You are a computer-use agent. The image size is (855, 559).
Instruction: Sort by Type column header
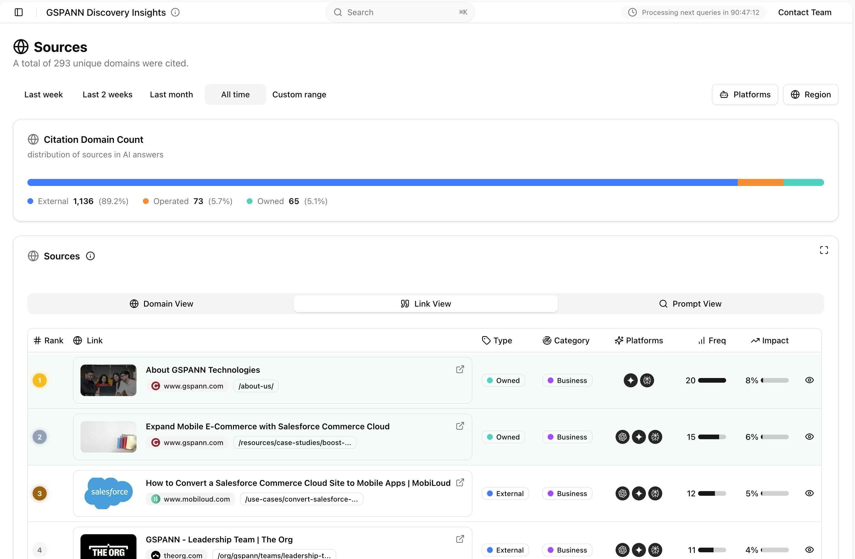497,340
